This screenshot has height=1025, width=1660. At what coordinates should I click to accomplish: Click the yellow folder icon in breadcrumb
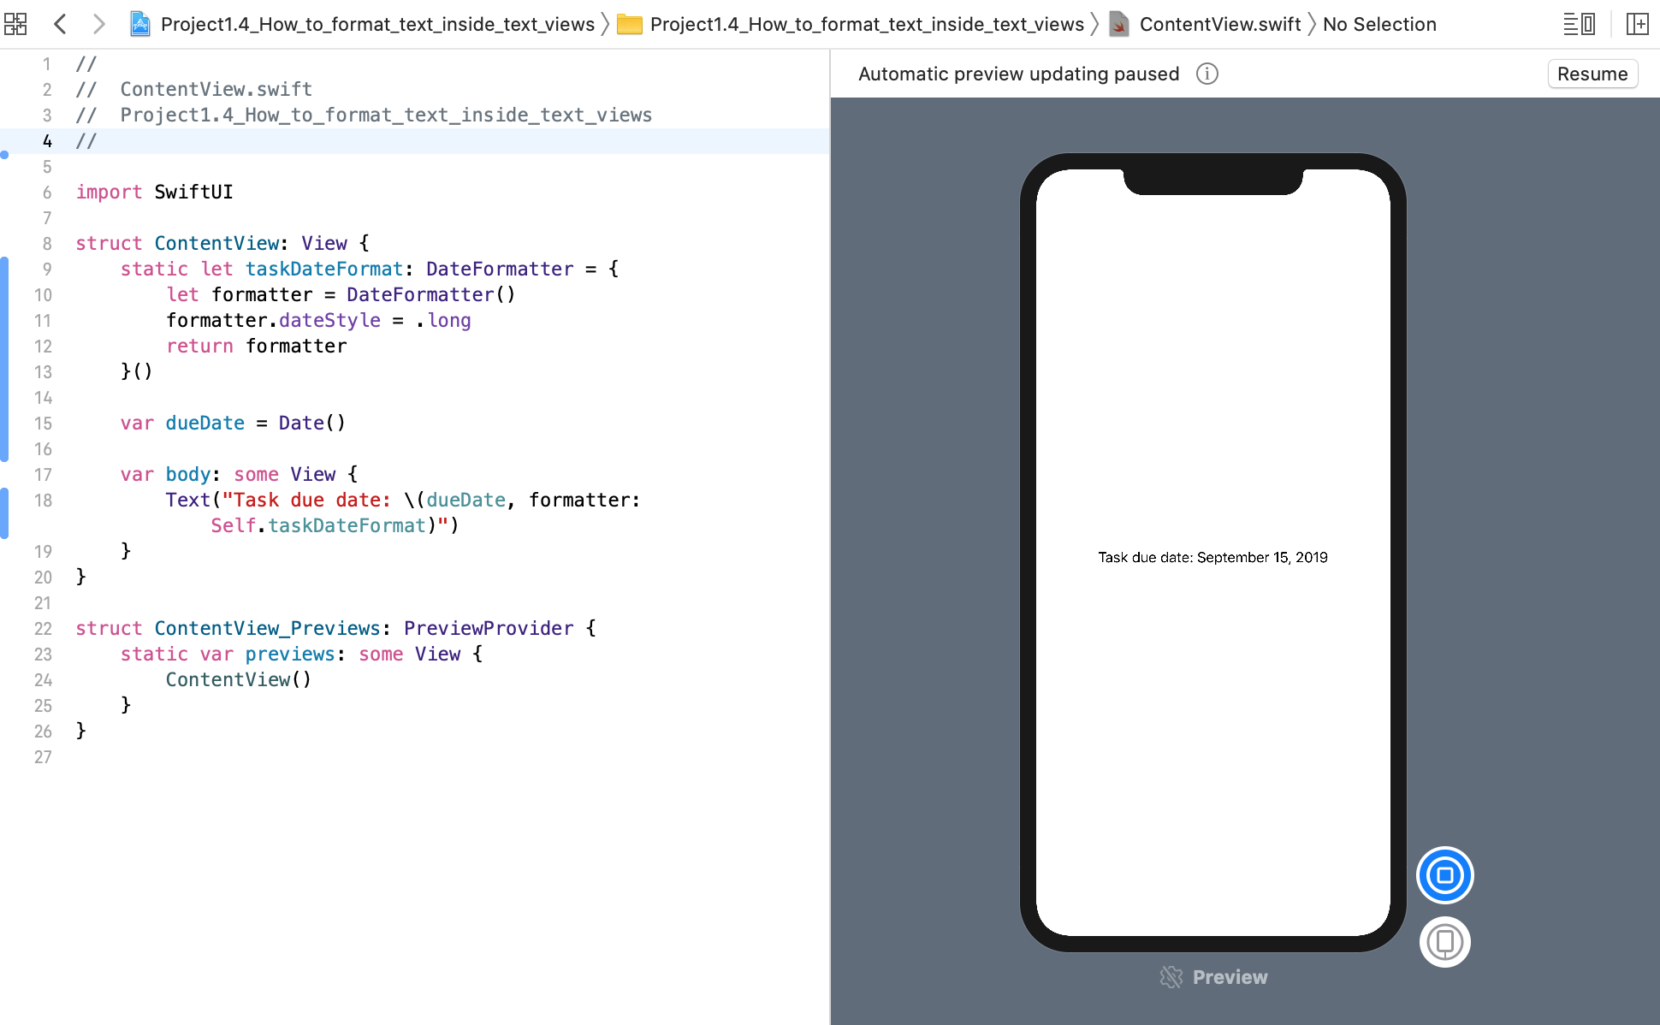pyautogui.click(x=630, y=24)
